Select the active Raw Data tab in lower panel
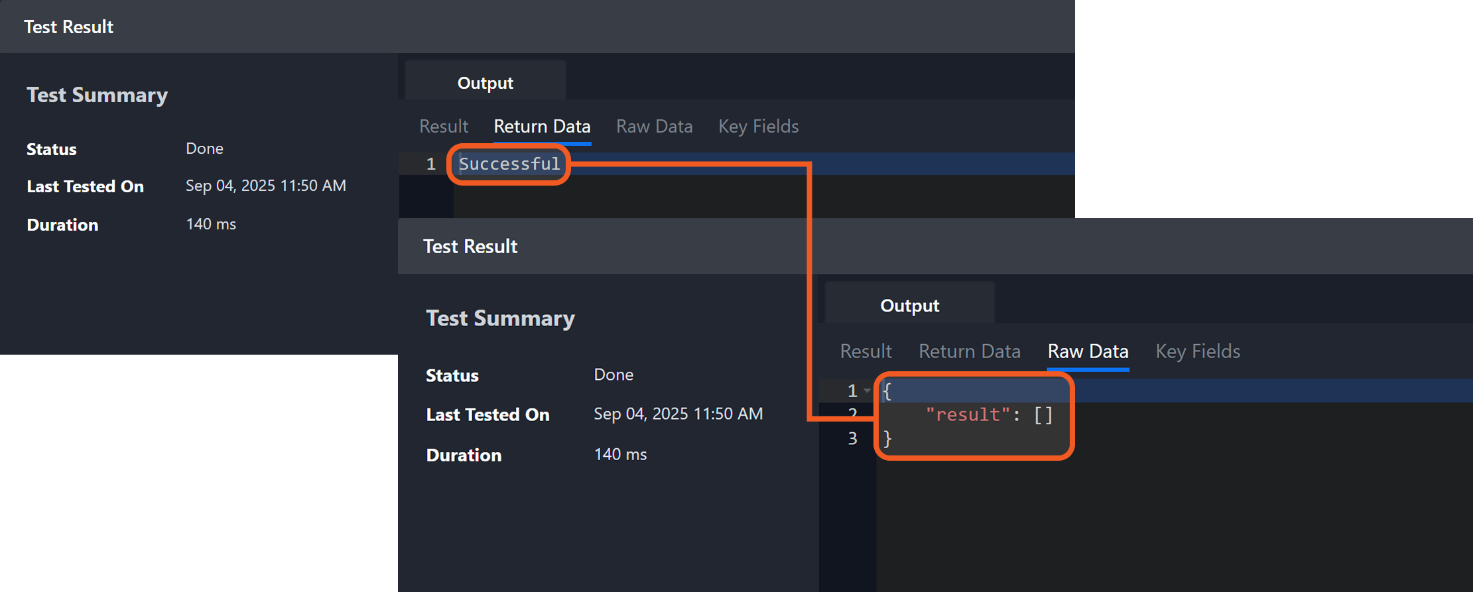This screenshot has height=592, width=1473. (1088, 351)
